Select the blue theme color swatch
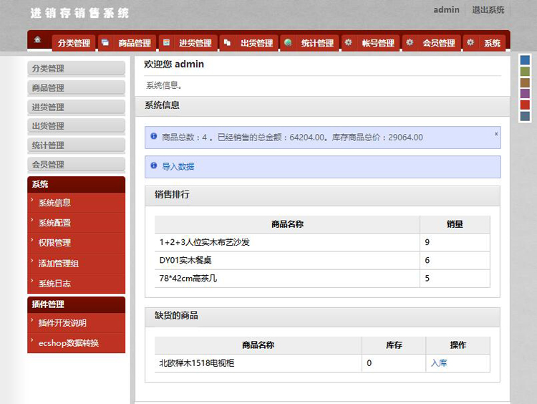 click(525, 60)
